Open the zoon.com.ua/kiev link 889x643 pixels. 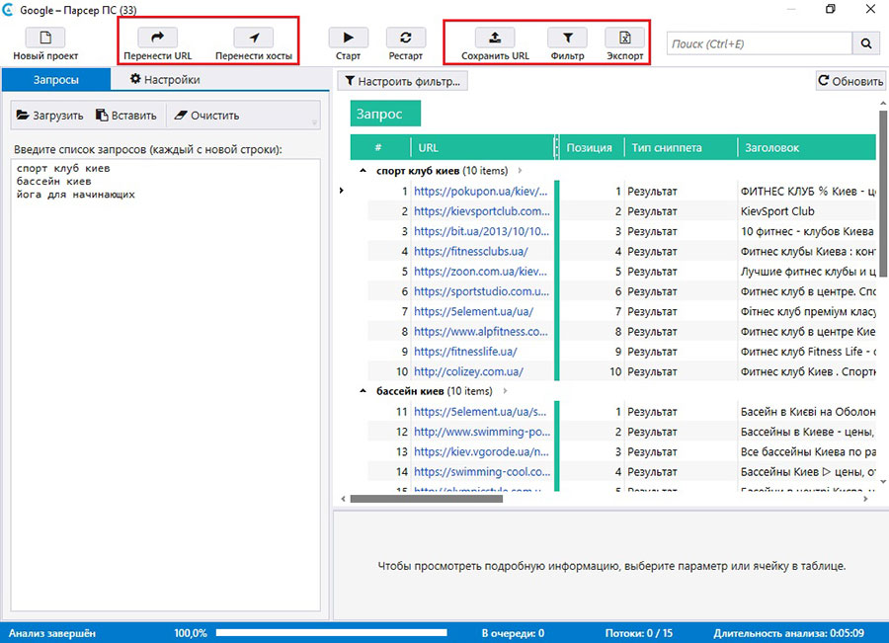pyautogui.click(x=480, y=271)
